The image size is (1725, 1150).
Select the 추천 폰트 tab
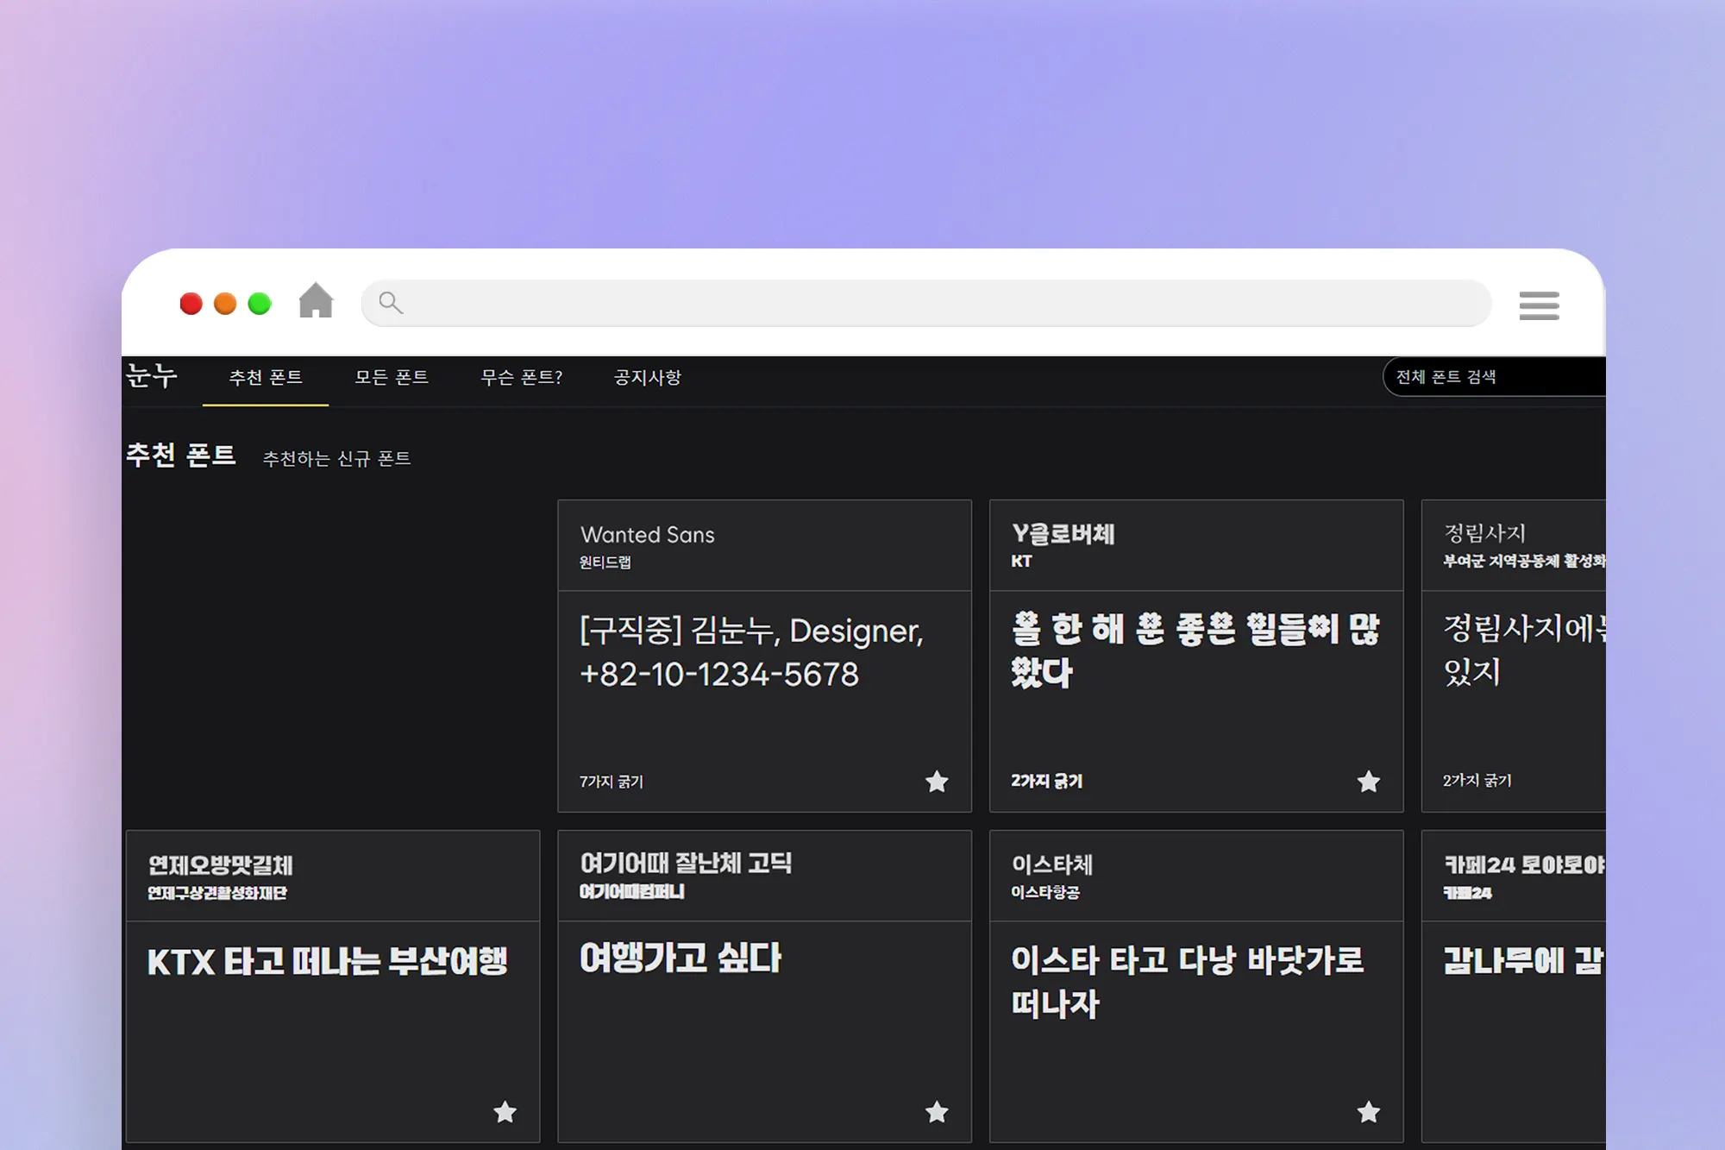click(x=266, y=378)
